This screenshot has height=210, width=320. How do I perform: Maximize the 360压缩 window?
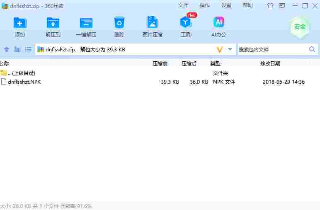tap(305, 6)
